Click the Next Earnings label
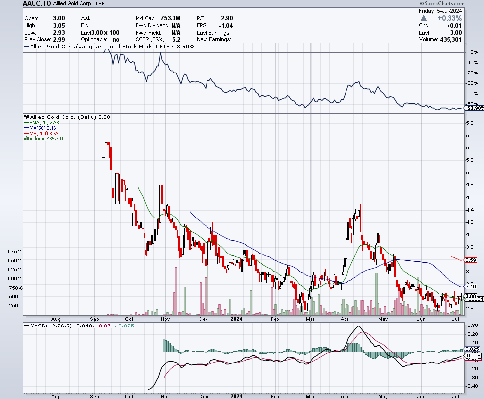 point(213,39)
